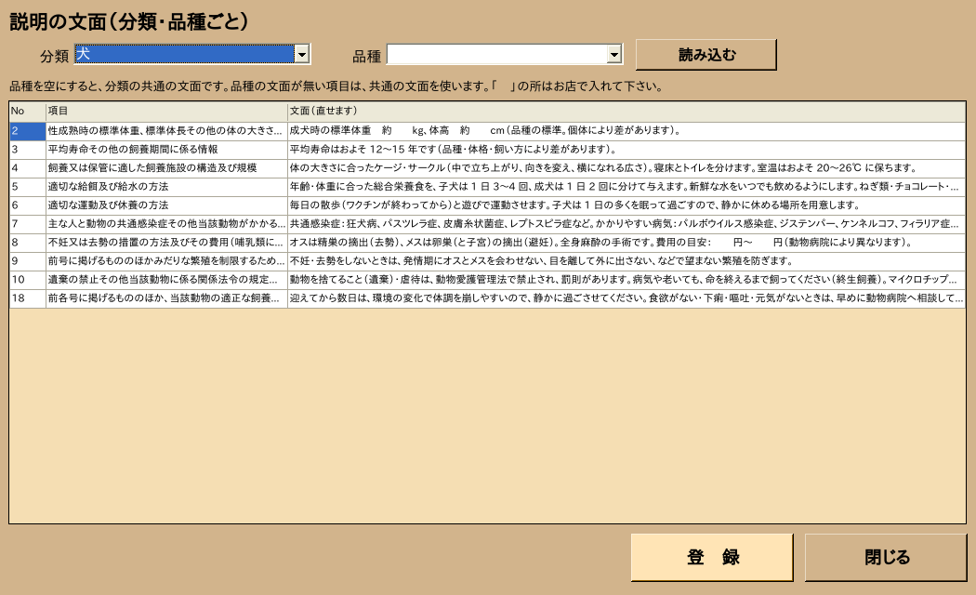Image resolution: width=976 pixels, height=595 pixels.
Task: Select row number 7 cell
Action: coord(27,224)
